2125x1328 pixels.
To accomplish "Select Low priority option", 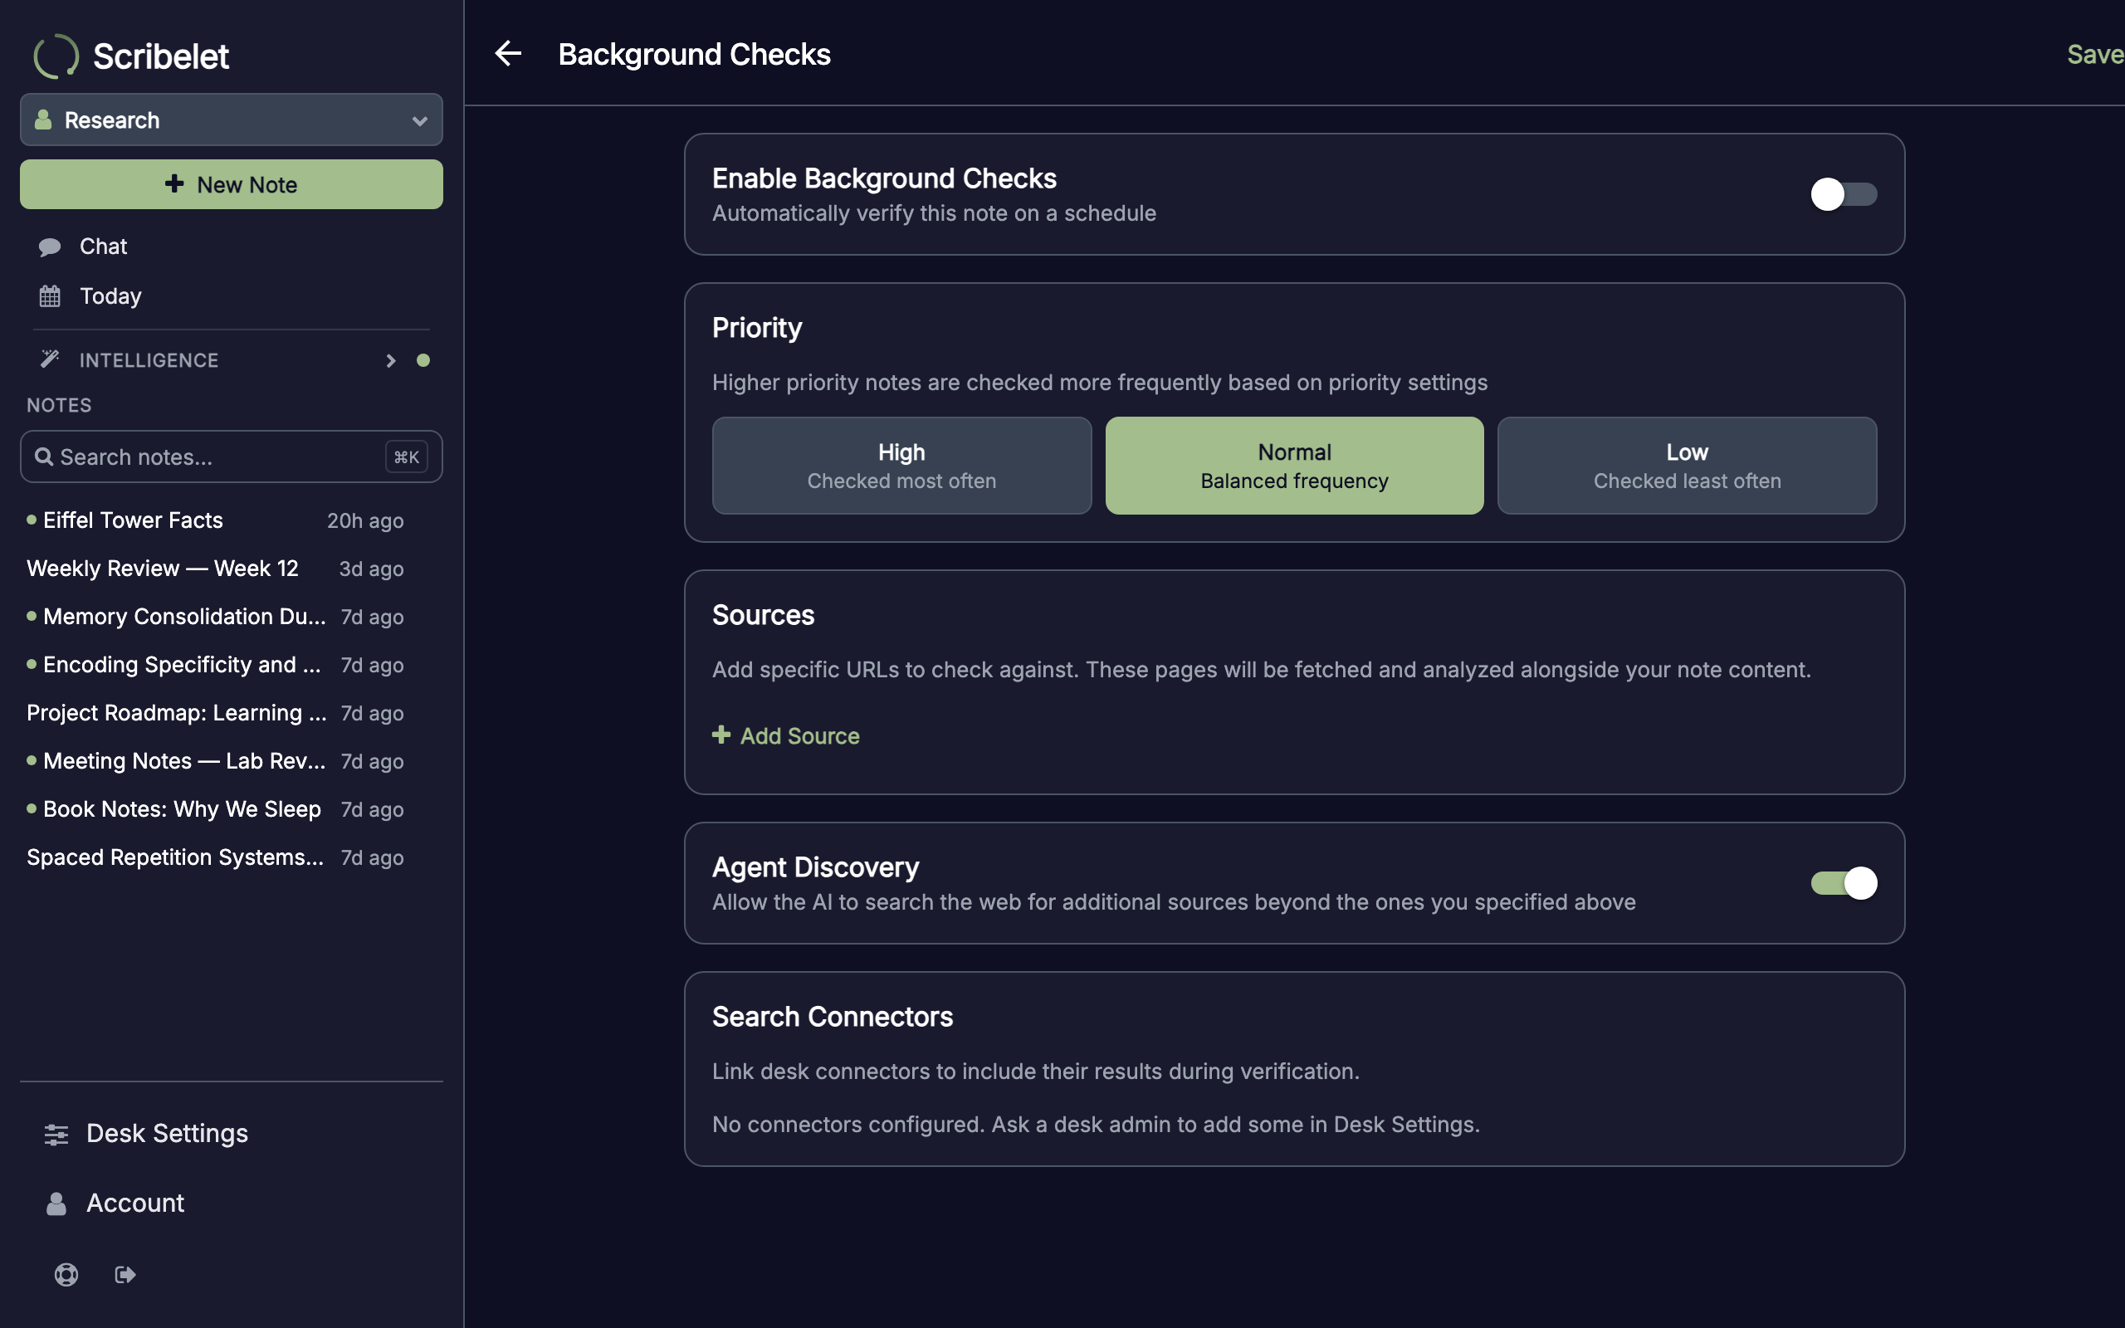I will [x=1687, y=466].
